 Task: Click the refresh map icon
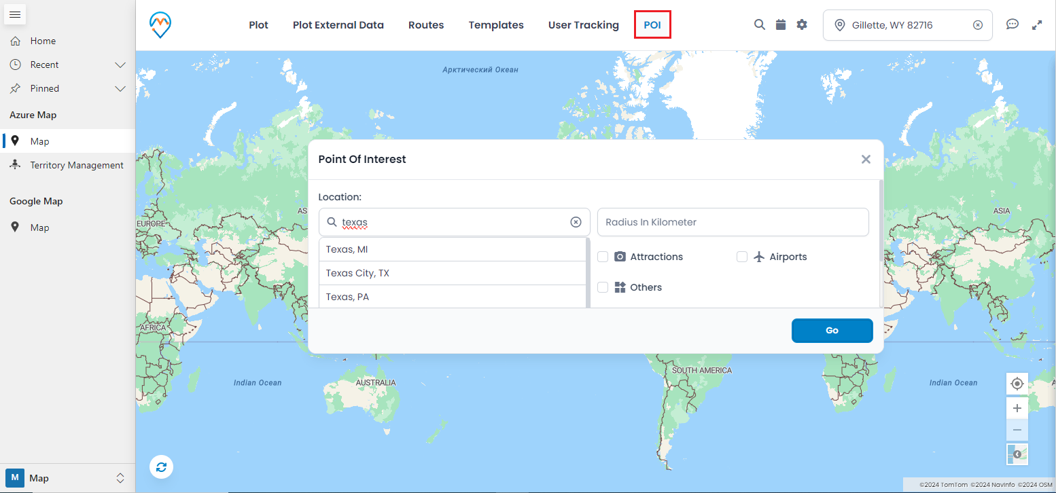(x=161, y=467)
